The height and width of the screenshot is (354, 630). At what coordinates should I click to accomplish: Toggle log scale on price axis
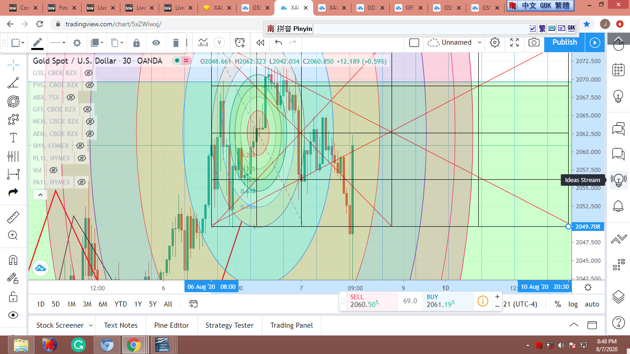click(x=573, y=304)
